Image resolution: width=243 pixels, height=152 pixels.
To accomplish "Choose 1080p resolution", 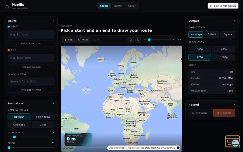I will pos(224,57).
